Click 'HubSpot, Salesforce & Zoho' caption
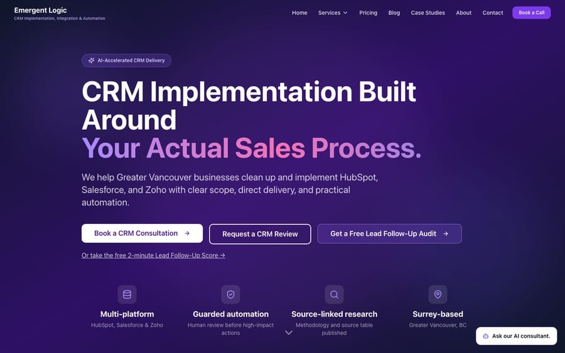Image resolution: width=565 pixels, height=353 pixels. 127,325
